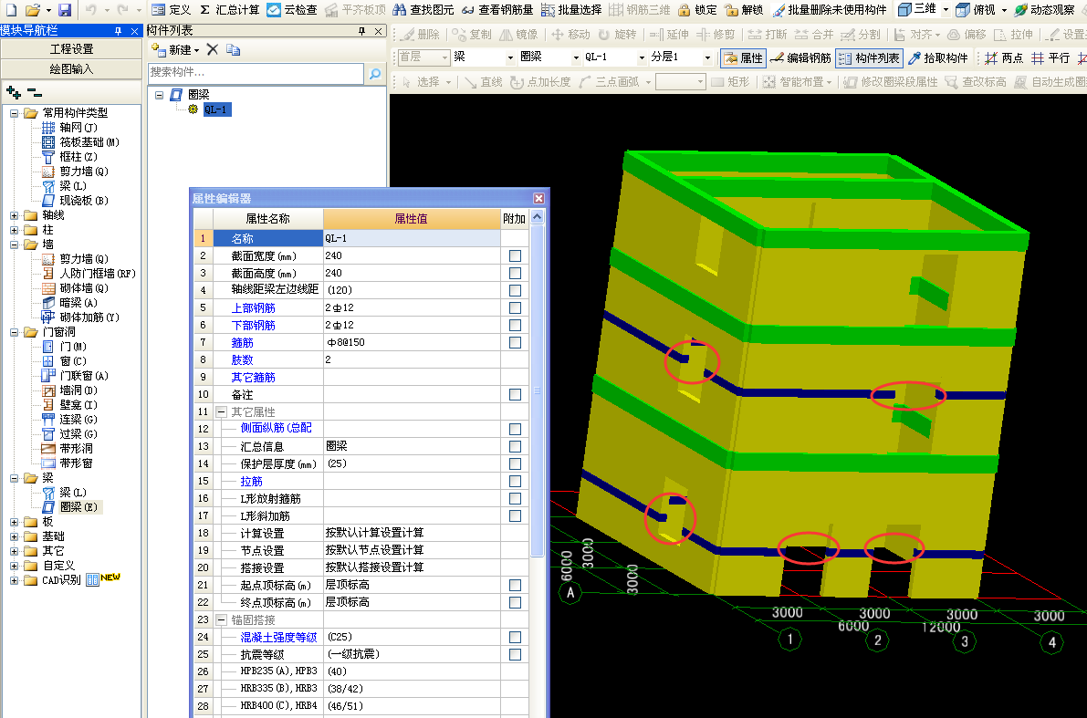This screenshot has width=1087, height=718.
Task: Toggle the 构件列表 component list button
Action: click(x=869, y=58)
